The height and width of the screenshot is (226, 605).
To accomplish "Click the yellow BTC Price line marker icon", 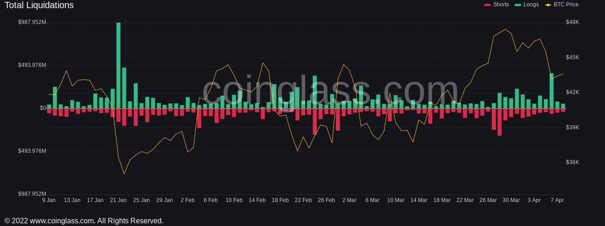I will click(548, 5).
